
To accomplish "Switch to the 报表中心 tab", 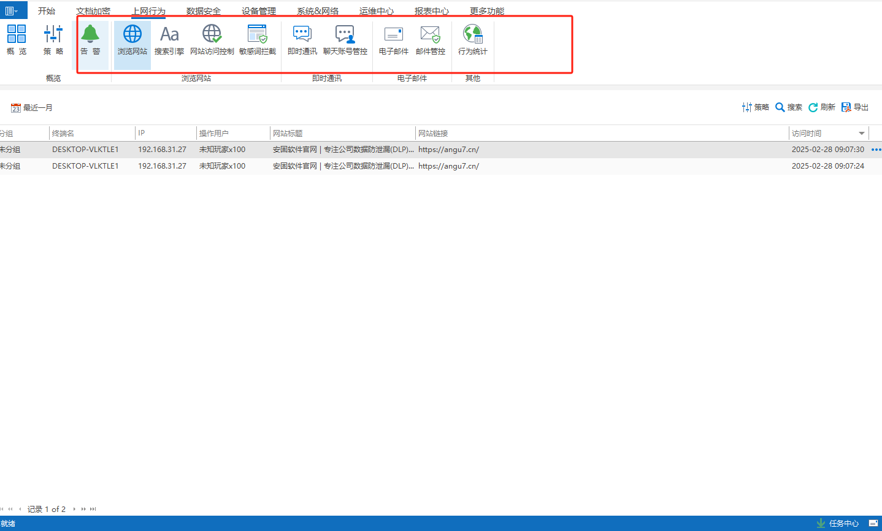I will point(432,11).
